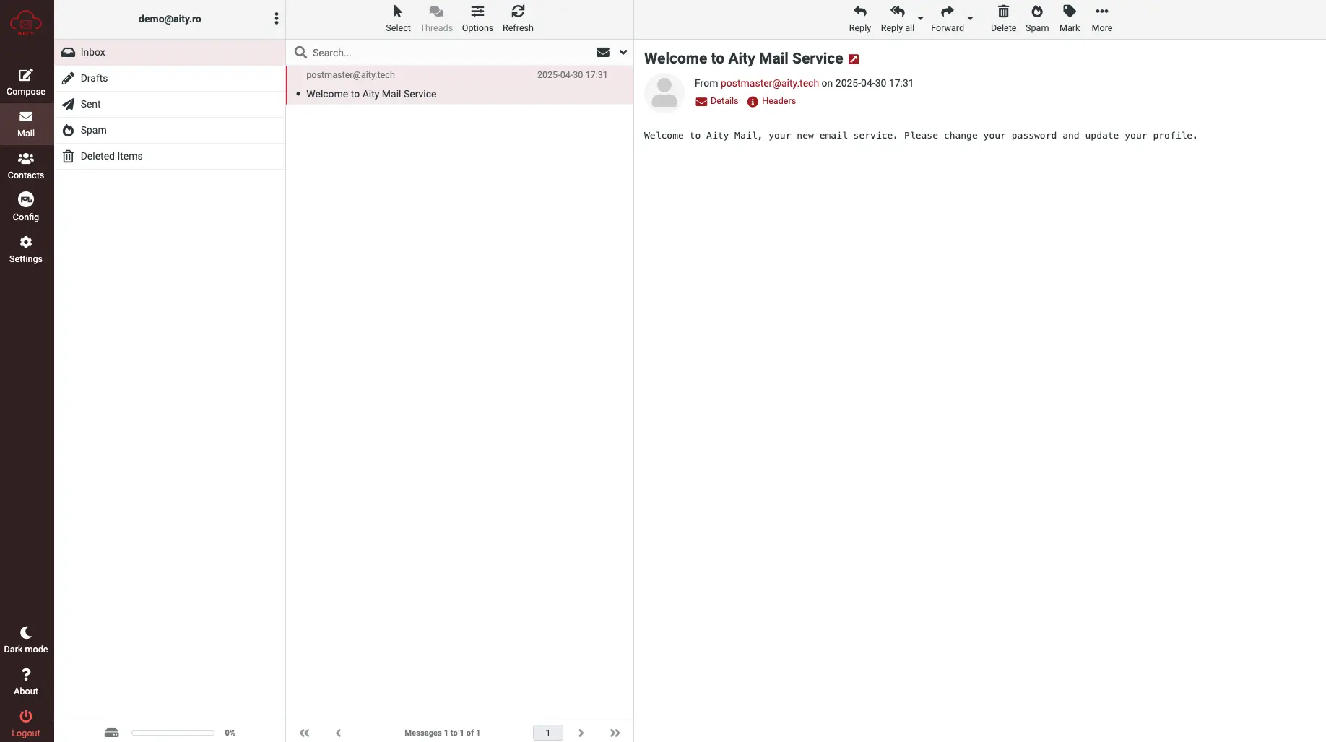Click sender postmaster@aity.tech in message list

pos(350,75)
